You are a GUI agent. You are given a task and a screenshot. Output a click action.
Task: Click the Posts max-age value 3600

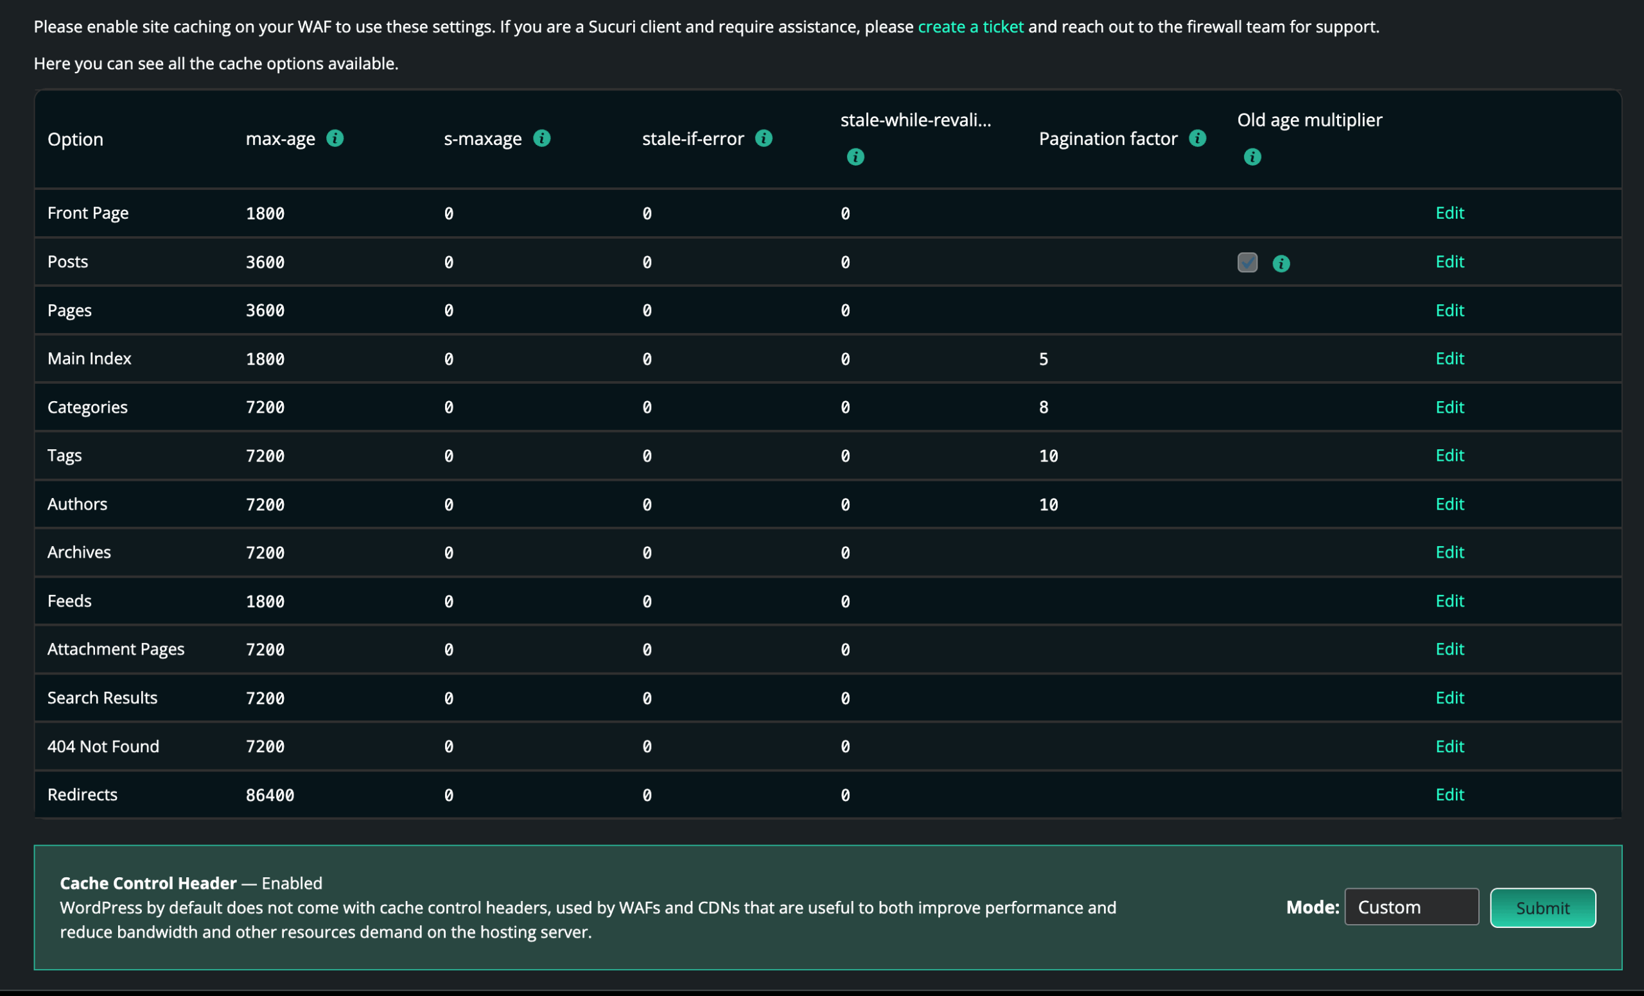265,262
